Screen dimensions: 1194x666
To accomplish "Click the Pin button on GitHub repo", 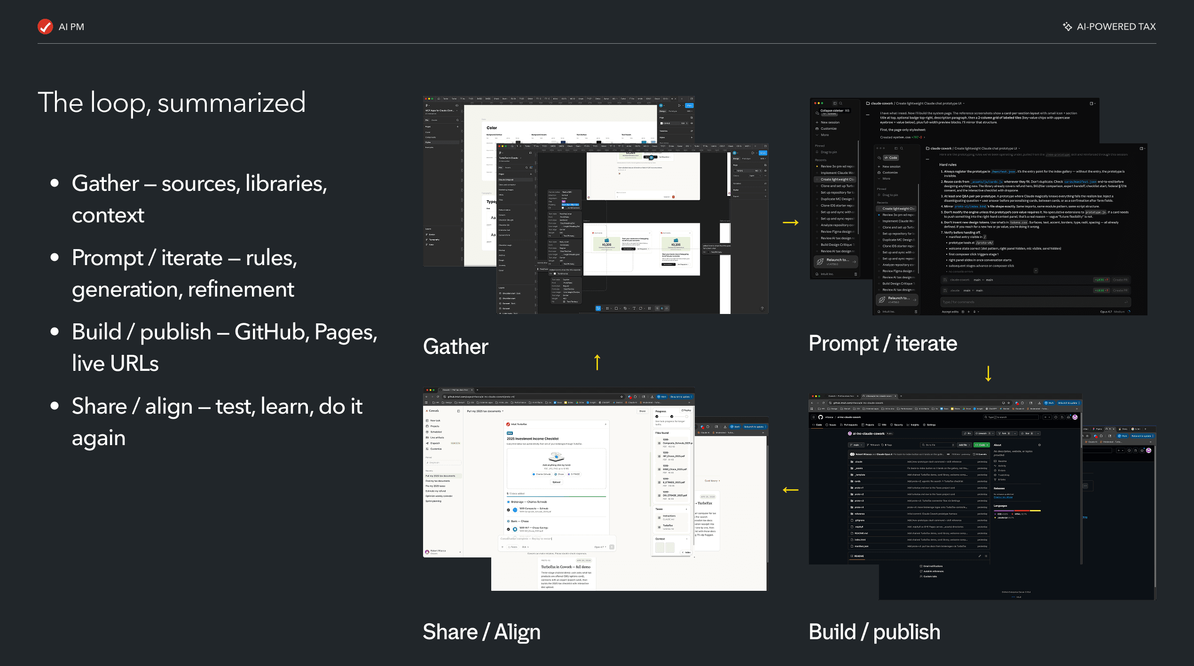I will point(967,433).
